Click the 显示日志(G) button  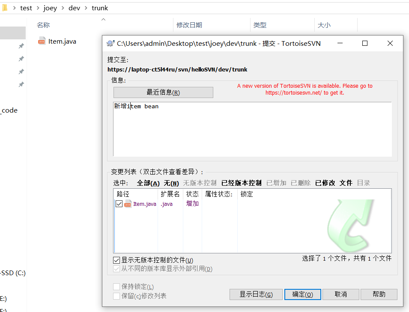pyautogui.click(x=256, y=294)
